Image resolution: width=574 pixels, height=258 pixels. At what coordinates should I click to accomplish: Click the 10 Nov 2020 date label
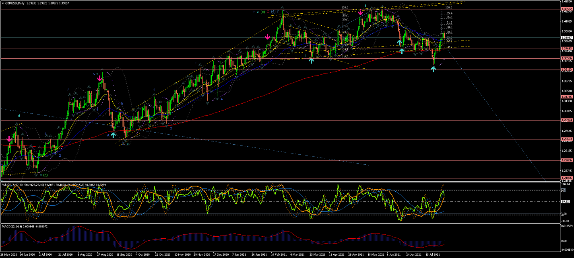tap(182, 255)
